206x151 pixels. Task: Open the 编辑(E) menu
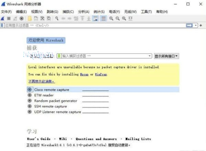[21, 12]
